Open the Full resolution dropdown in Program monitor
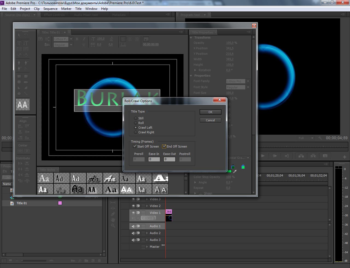Image resolution: width=350 pixels, height=268 pixels. (306, 138)
